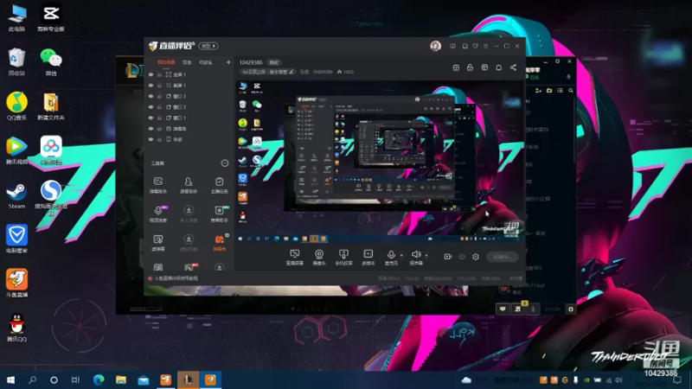Viewport: 692px width, 389px height.
Task: Switch to the middle scene tab
Action: [187, 62]
